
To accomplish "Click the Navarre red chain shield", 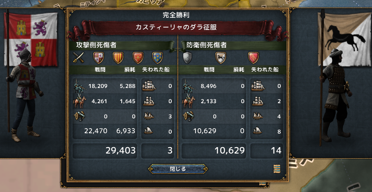I will click(138, 58).
